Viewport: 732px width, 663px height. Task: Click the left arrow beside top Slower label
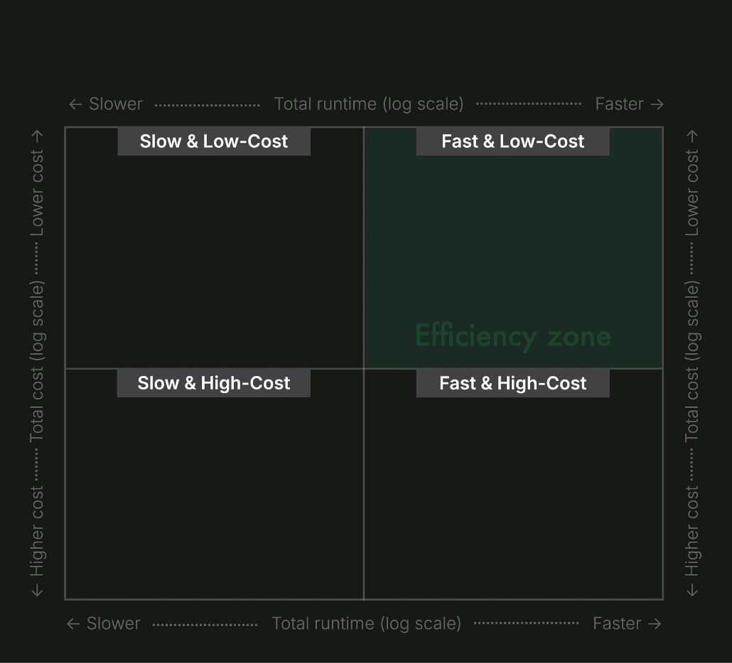[x=75, y=104]
